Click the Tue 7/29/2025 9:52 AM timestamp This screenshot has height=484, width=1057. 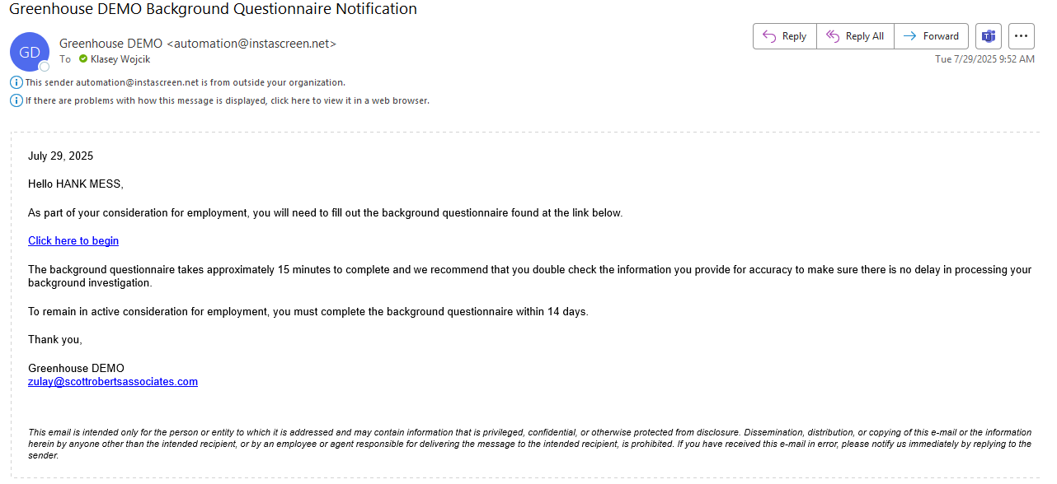pos(984,59)
